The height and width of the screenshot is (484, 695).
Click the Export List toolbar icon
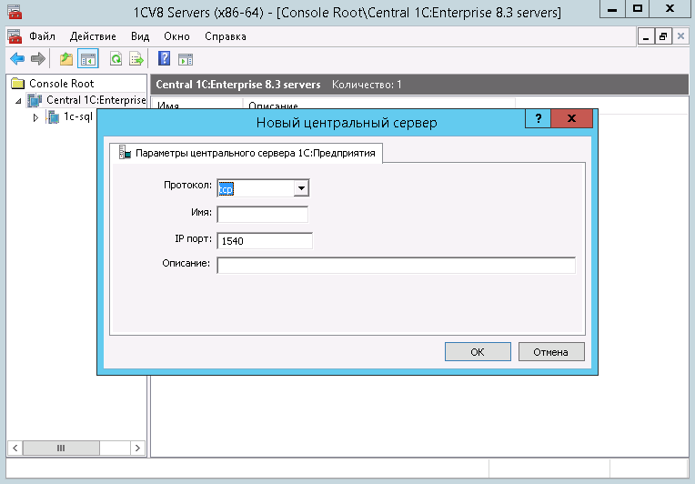point(136,59)
